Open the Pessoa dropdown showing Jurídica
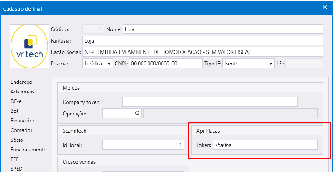 98,64
